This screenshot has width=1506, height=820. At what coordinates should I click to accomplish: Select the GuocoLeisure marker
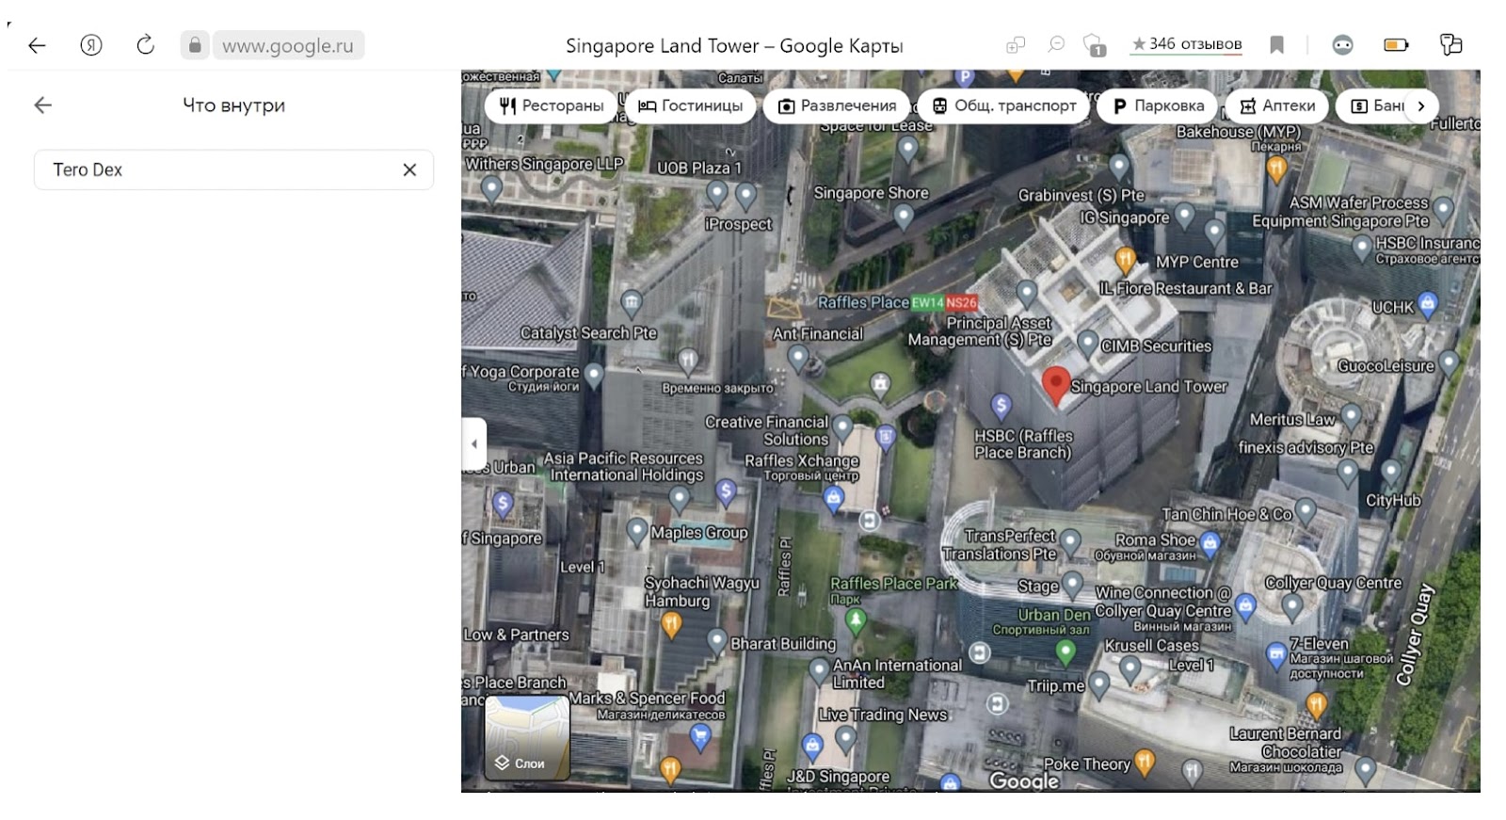1449,362
